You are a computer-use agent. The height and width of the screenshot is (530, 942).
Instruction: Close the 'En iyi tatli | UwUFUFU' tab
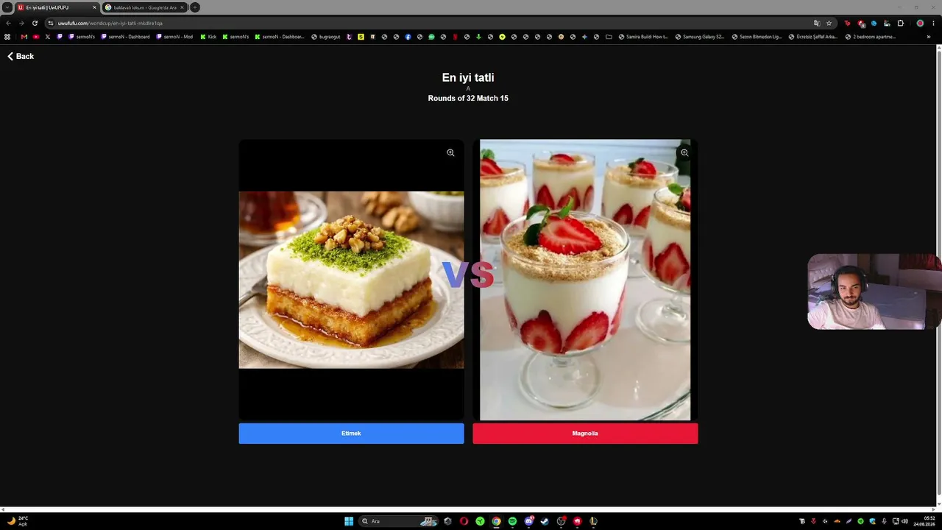[94, 7]
